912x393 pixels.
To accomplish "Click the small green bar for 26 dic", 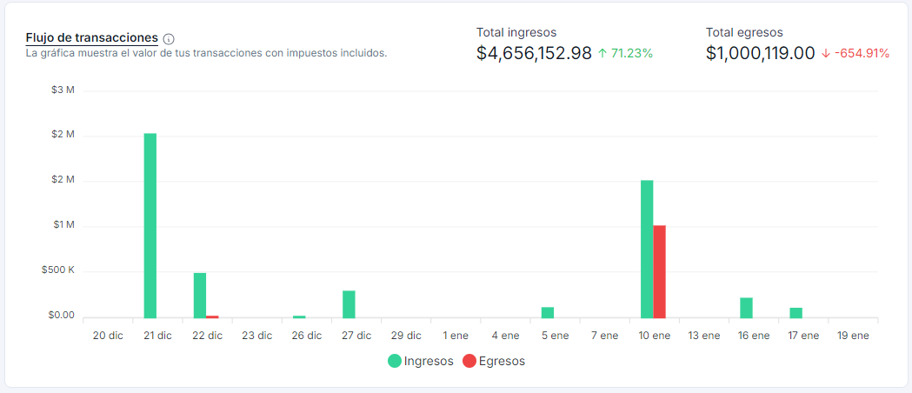I will [x=299, y=316].
